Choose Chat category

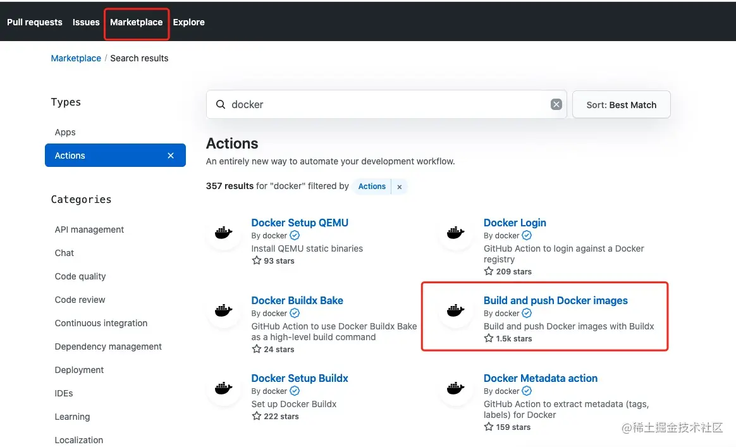click(x=64, y=253)
